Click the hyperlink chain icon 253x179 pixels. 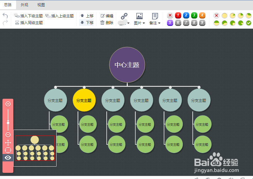click(x=124, y=16)
